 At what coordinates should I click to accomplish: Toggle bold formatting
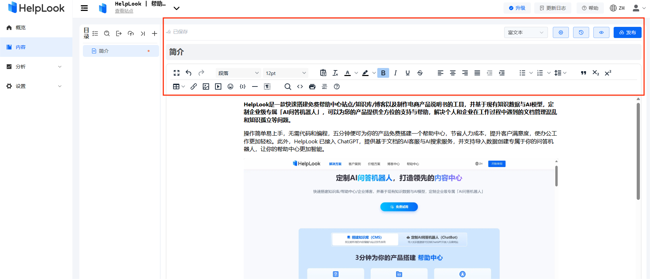pyautogui.click(x=383, y=73)
